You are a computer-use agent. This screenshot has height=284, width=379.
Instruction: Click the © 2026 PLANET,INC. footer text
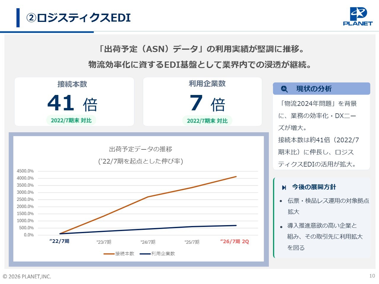coord(27,277)
